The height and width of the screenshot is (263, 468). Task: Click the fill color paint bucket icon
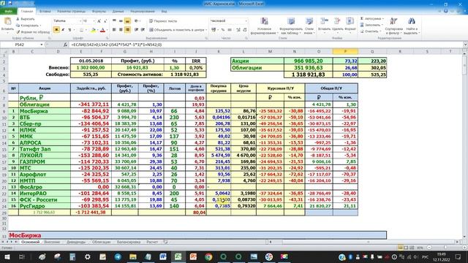tap(94, 30)
